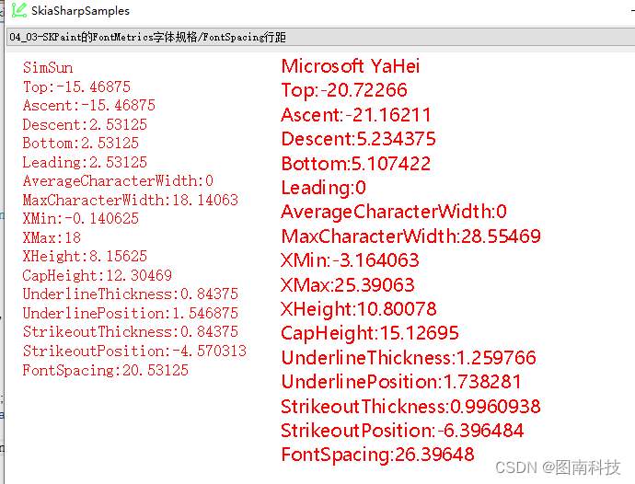Select YaHei FontSpacing:26.39648 line

378,455
